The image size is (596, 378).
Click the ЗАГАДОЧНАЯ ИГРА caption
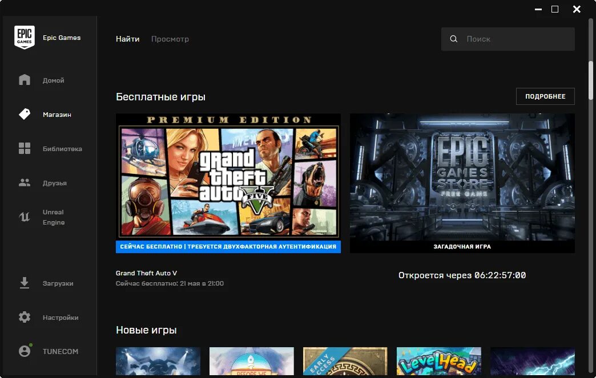[462, 247]
